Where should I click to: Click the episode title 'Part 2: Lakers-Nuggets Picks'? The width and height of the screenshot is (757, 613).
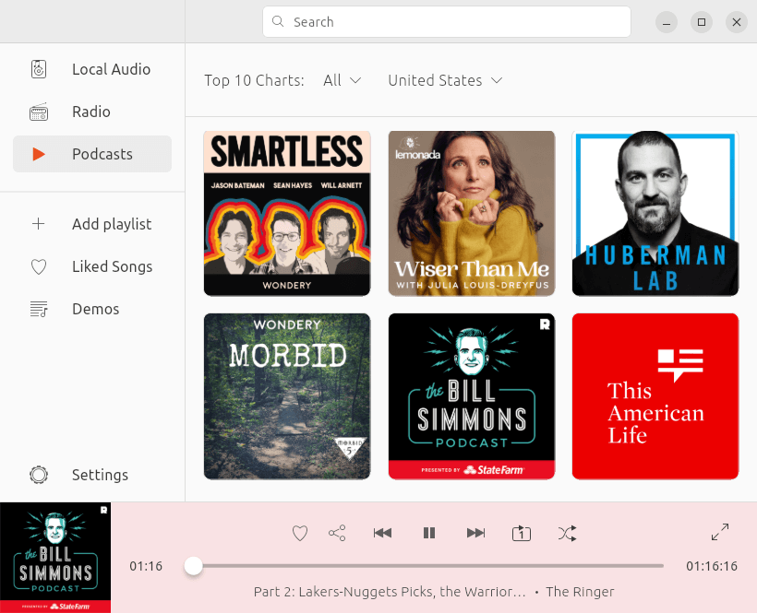point(390,592)
